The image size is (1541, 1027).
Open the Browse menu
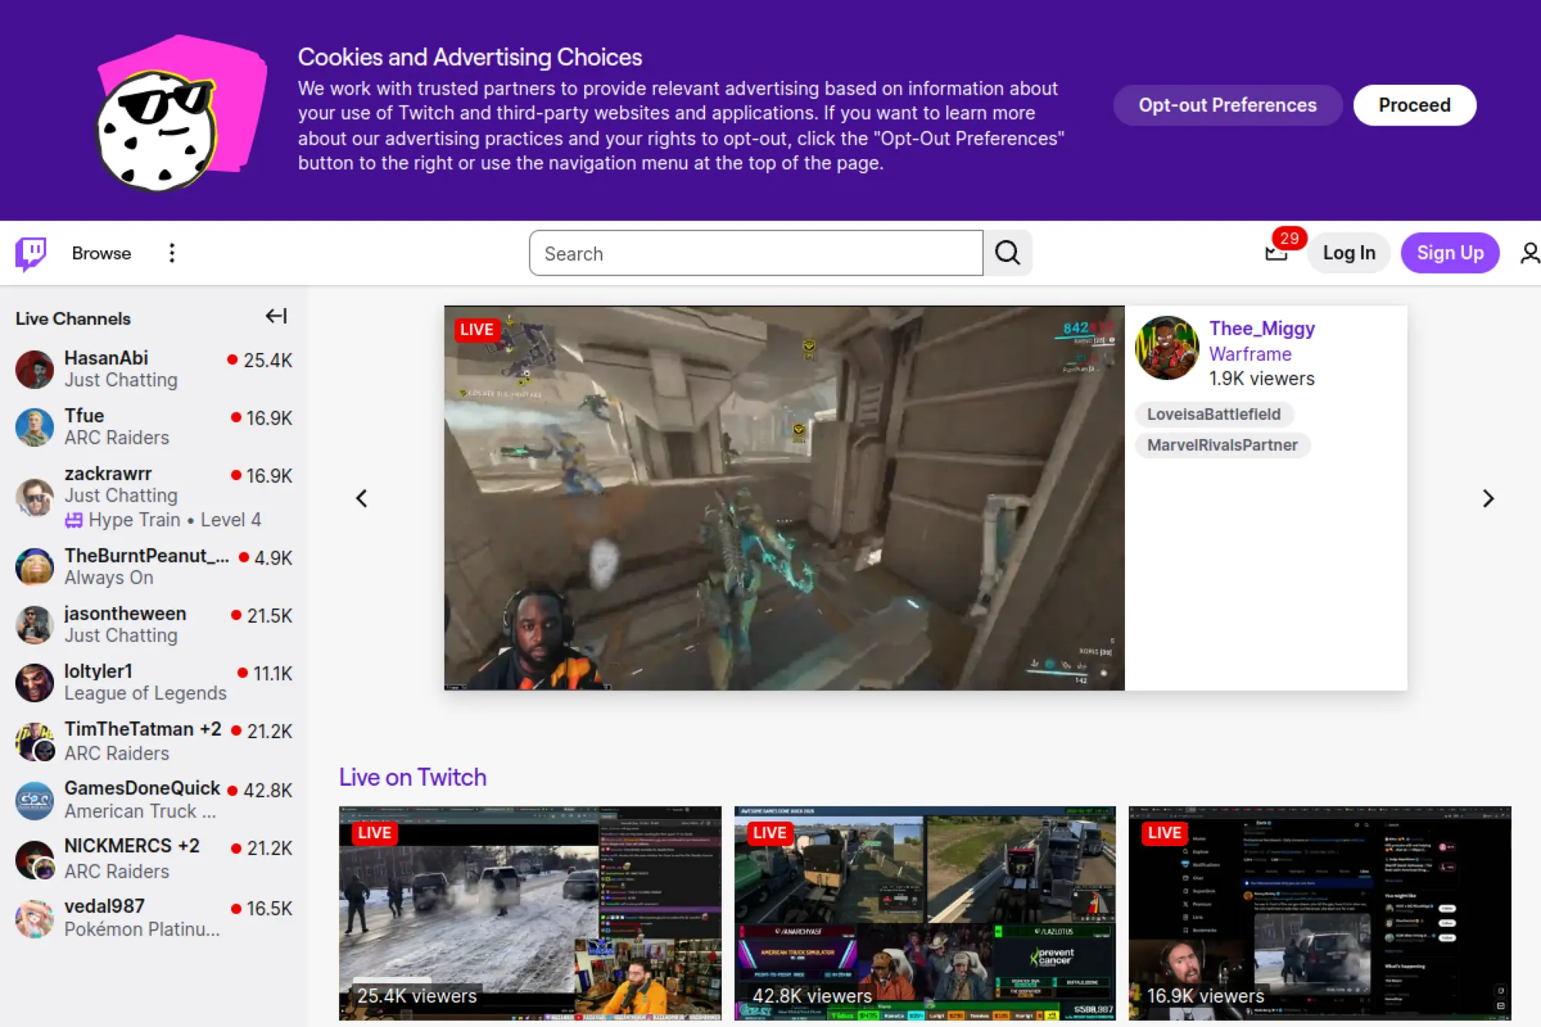[101, 253]
